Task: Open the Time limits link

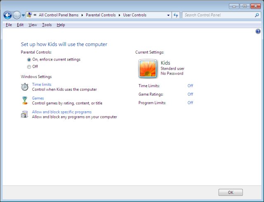Action: 42,85
